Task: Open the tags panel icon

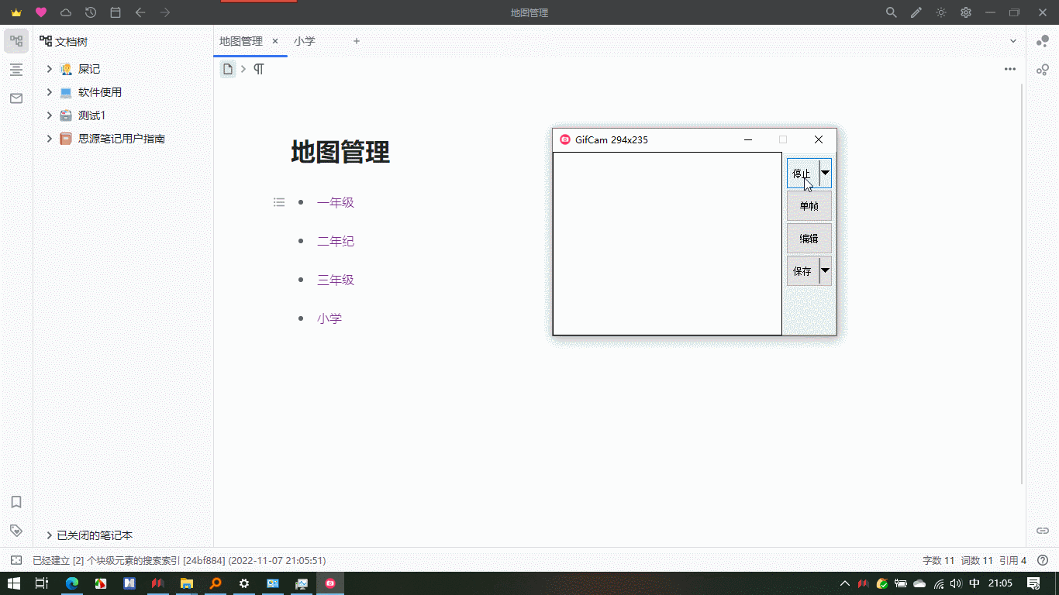Action: tap(16, 531)
